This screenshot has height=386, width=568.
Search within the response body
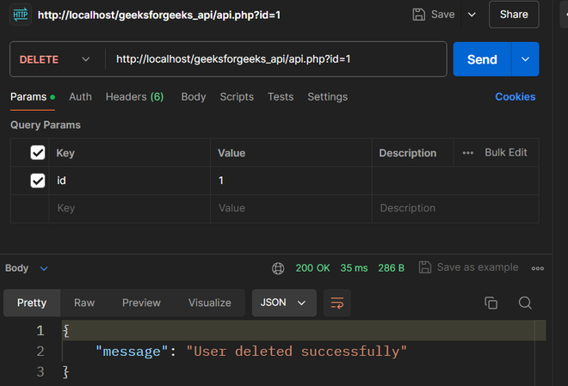coord(525,303)
